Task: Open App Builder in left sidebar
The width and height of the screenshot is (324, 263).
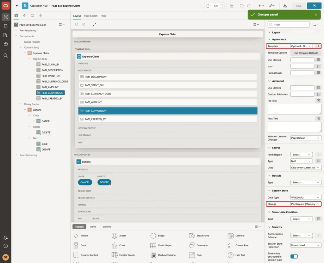Action: (x=6, y=17)
